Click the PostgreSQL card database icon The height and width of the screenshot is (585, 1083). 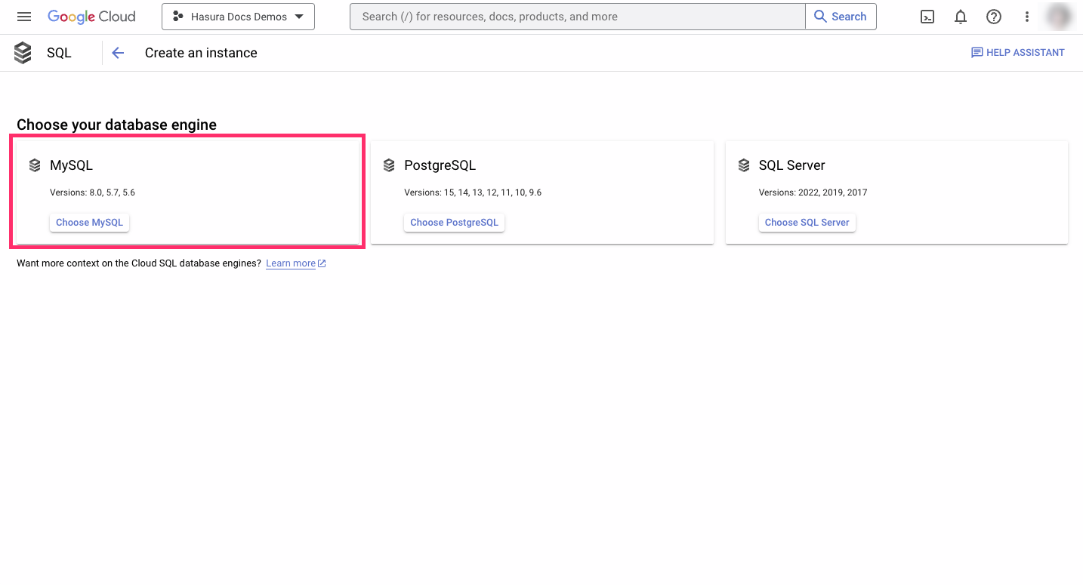389,165
